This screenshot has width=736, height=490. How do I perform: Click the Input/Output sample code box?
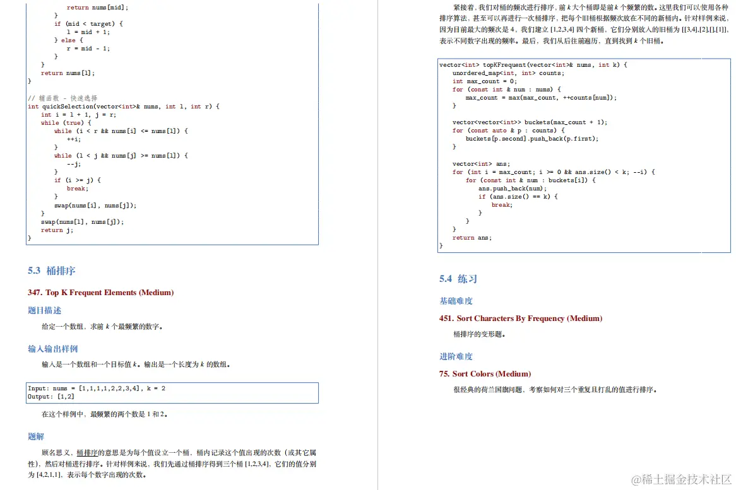point(170,392)
